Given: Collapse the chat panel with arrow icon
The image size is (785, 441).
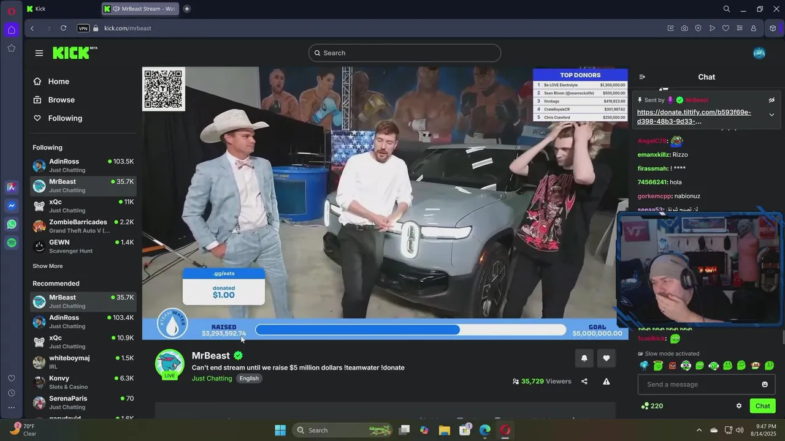Looking at the screenshot, I should (x=642, y=77).
